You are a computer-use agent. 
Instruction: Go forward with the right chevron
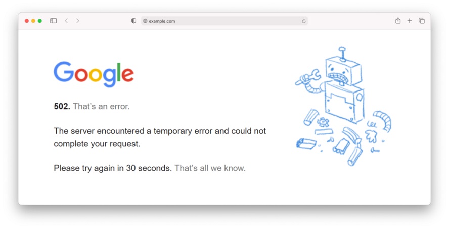point(77,21)
